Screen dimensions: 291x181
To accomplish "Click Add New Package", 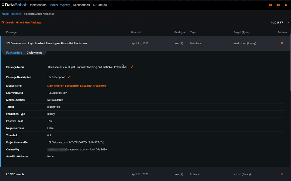I will coord(29,23).
